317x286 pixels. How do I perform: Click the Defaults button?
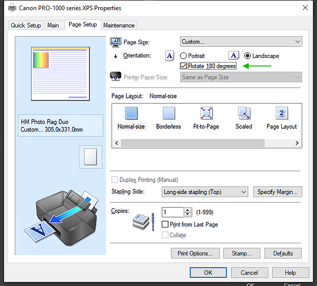point(283,253)
